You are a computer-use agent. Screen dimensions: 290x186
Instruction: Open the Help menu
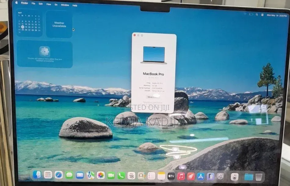point(75,5)
